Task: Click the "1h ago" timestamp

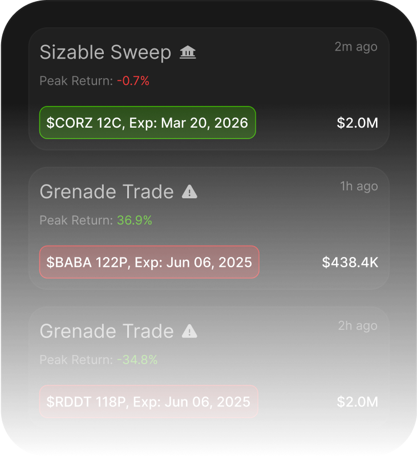Action: pos(359,186)
